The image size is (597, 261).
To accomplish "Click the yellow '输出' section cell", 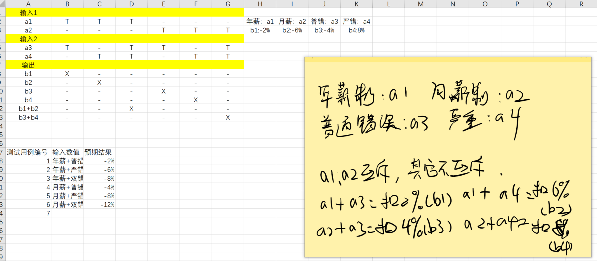I will point(28,65).
